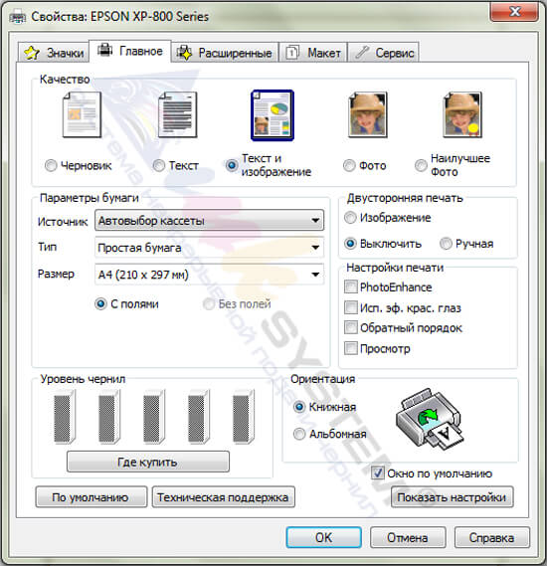The width and height of the screenshot is (547, 566).
Task: Click the Наилучшее Фото quality icon
Action: (x=462, y=114)
